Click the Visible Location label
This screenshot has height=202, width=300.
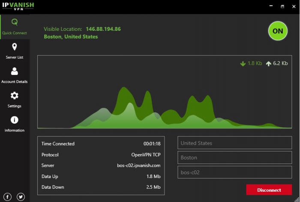(x=63, y=29)
